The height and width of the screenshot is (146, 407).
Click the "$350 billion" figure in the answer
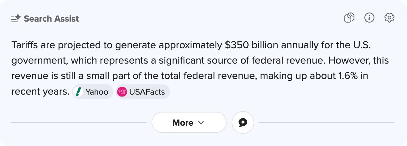click(x=251, y=45)
